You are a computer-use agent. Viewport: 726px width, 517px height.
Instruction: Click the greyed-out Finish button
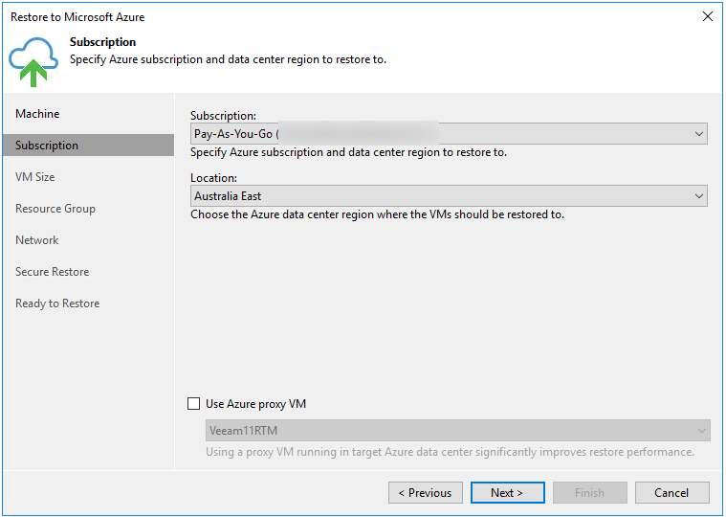[x=589, y=493]
